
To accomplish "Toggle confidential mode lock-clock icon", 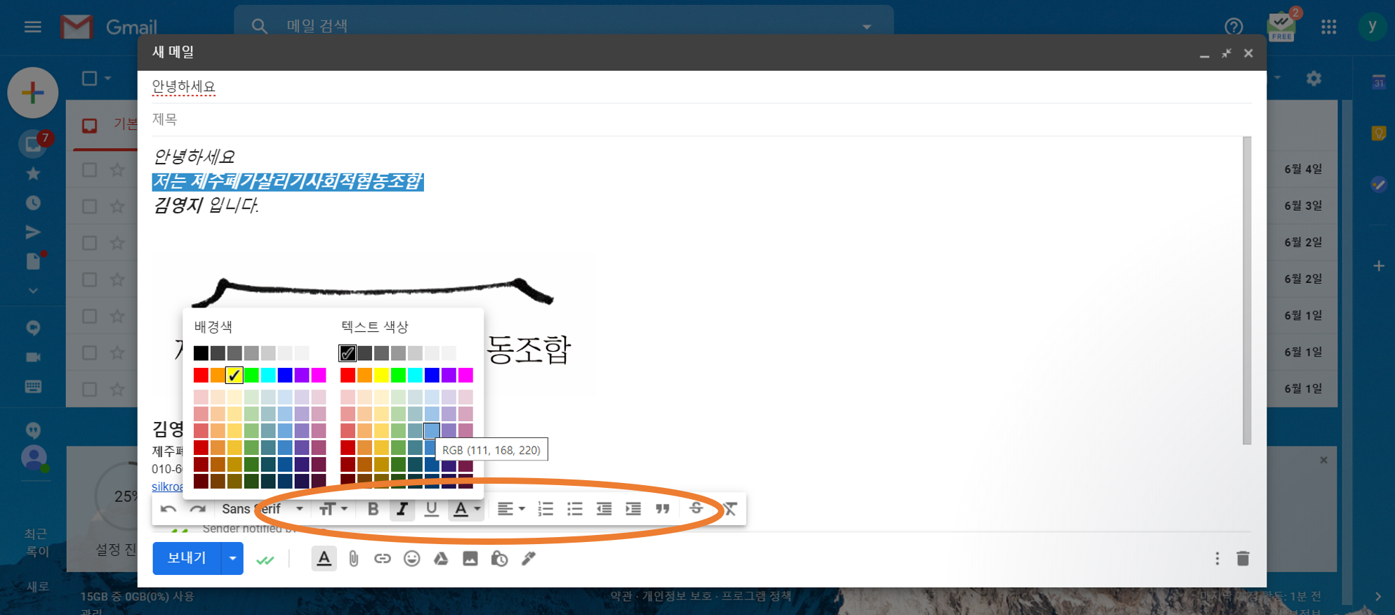I will click(499, 559).
